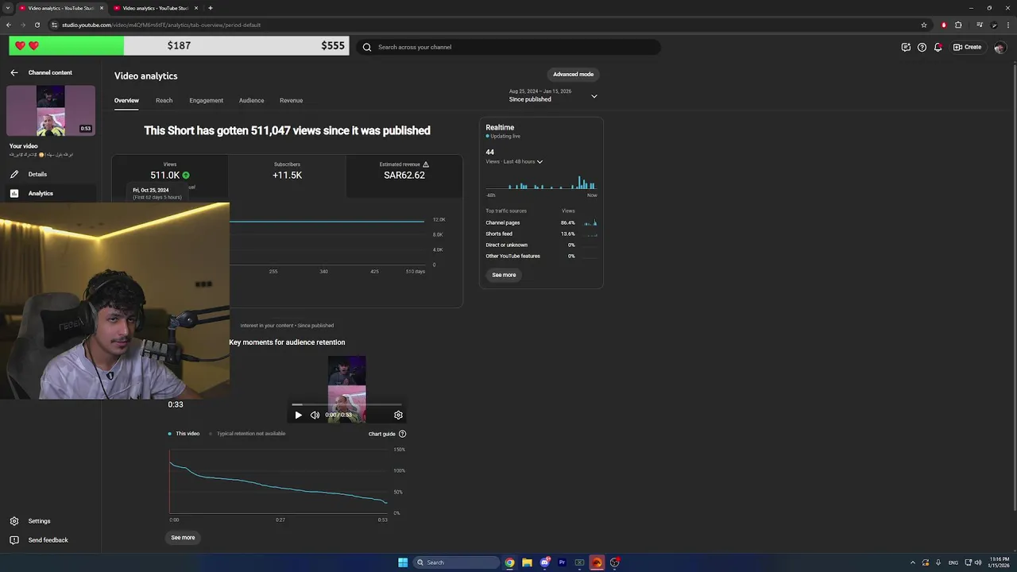1017x572 pixels.
Task: Open Details in the left sidebar
Action: pos(37,174)
